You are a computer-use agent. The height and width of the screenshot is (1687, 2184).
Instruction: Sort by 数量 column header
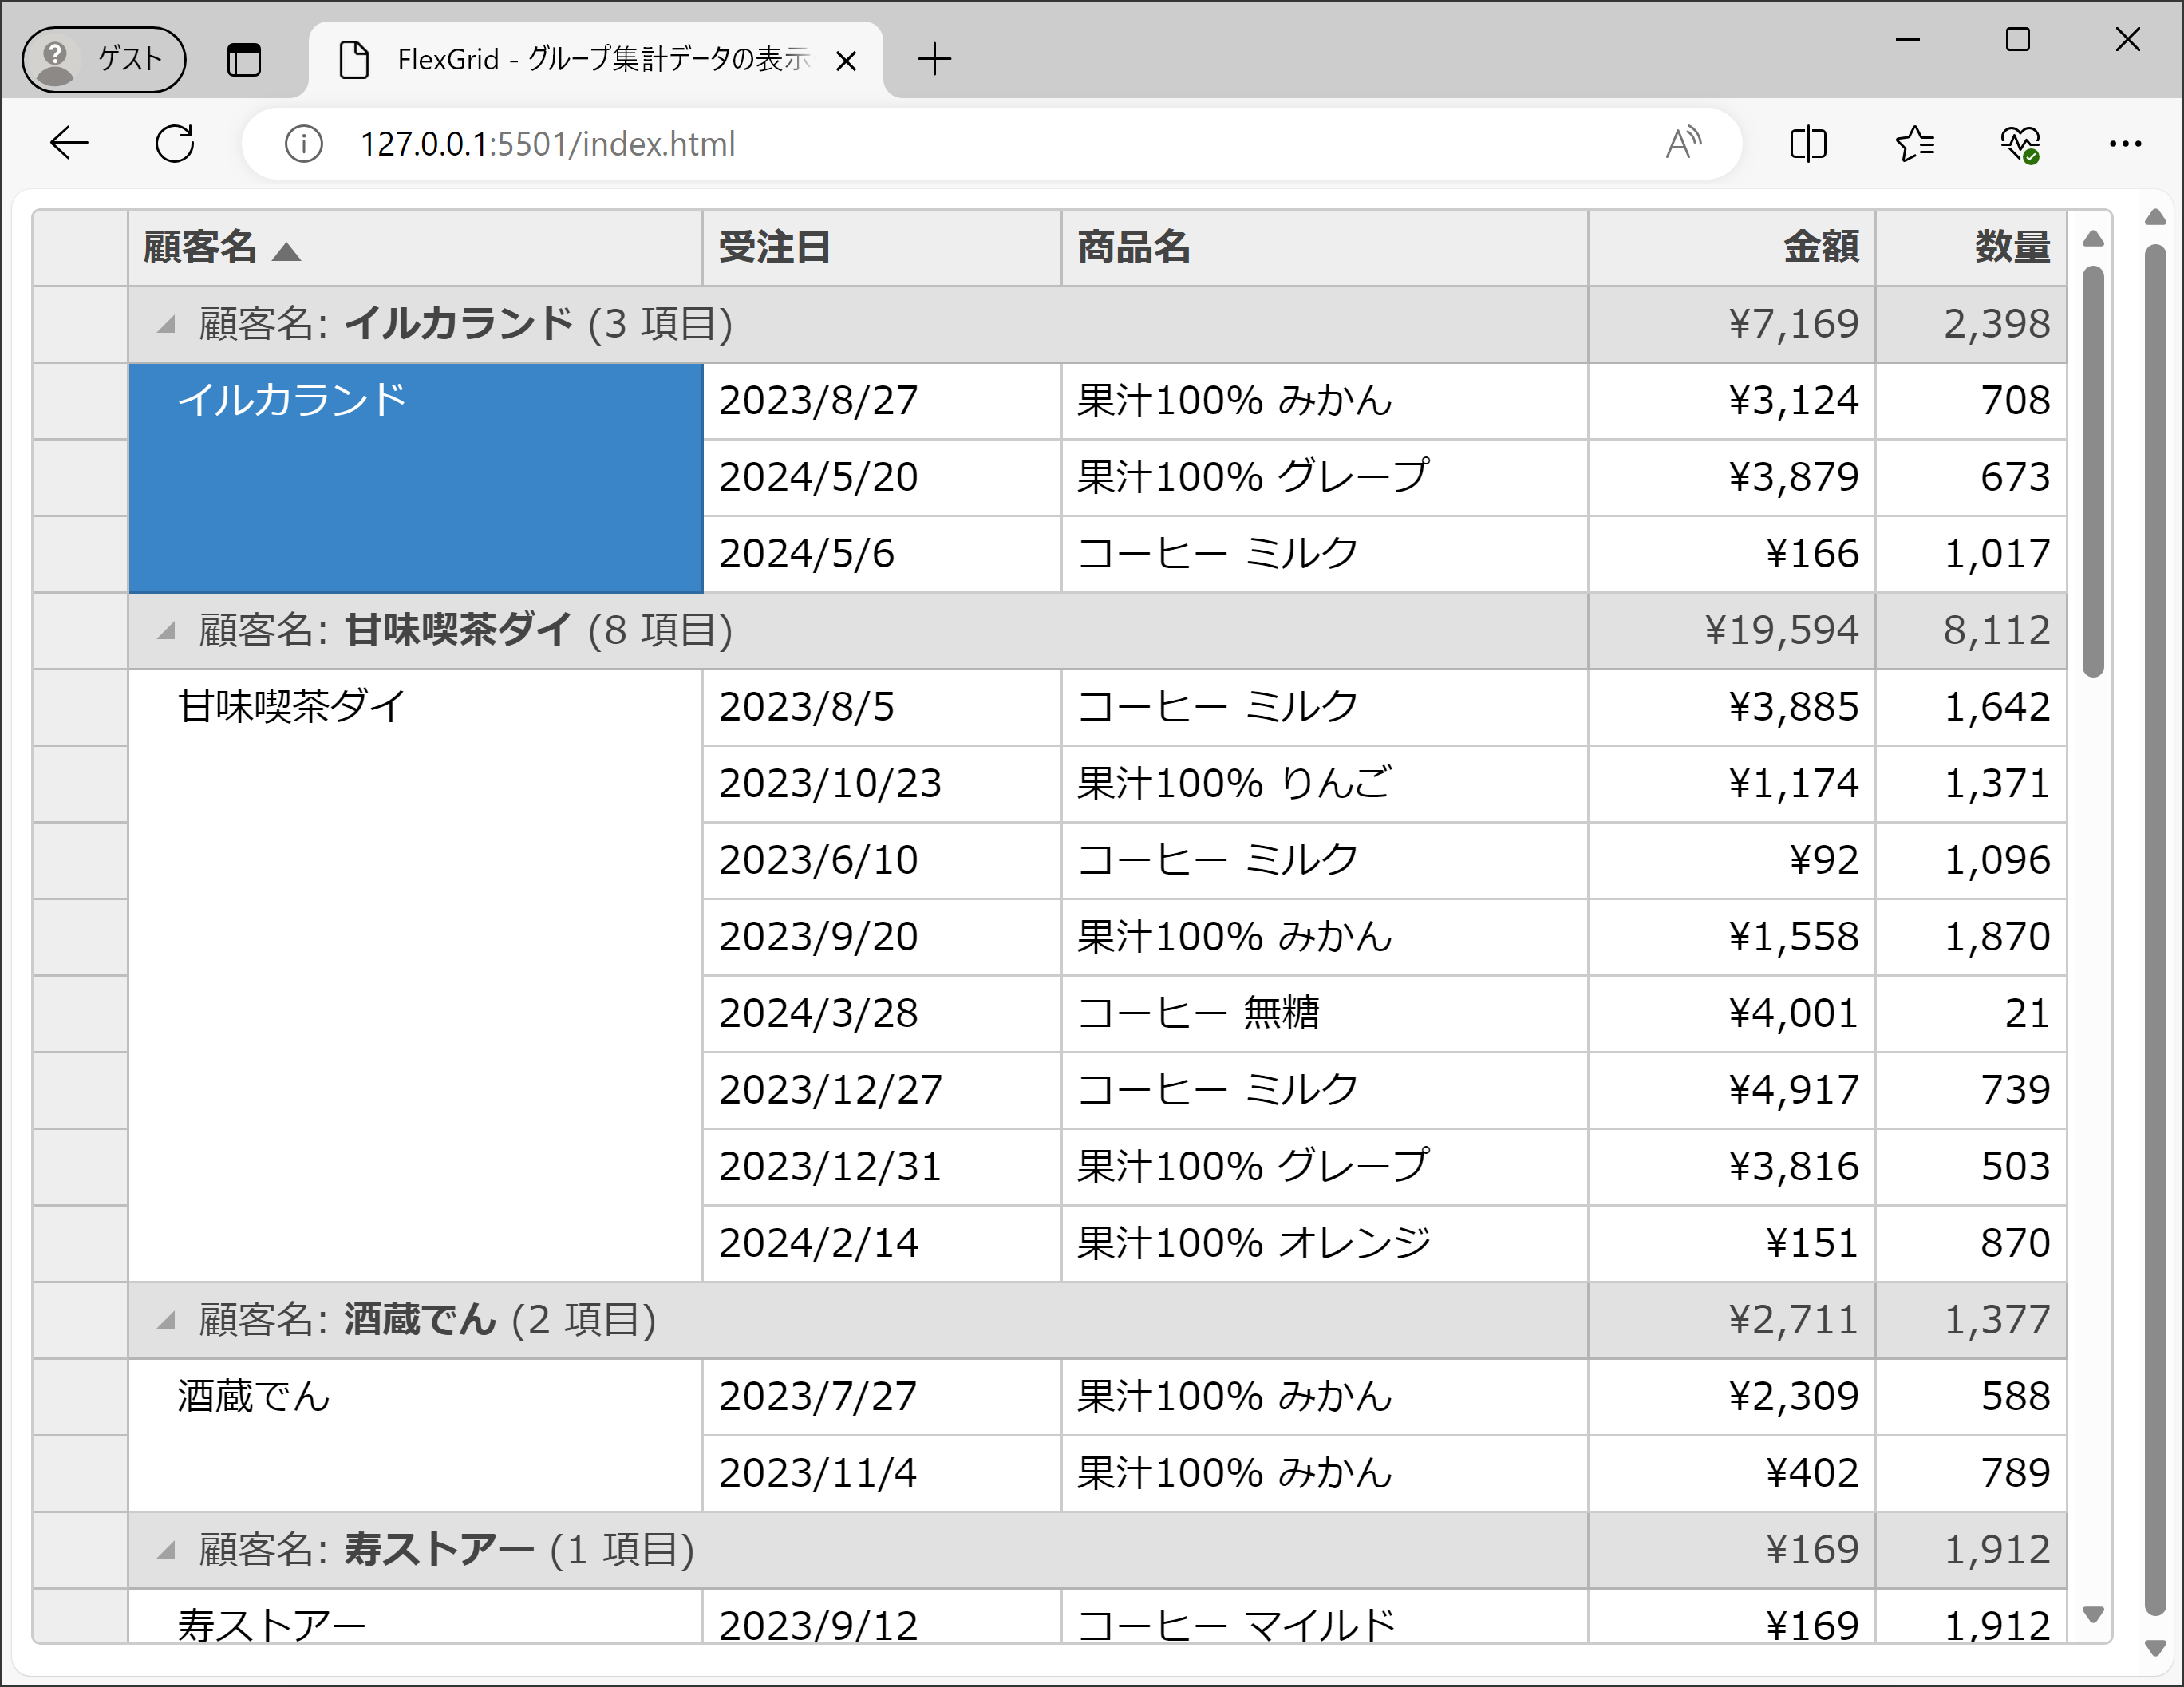coord(1971,247)
